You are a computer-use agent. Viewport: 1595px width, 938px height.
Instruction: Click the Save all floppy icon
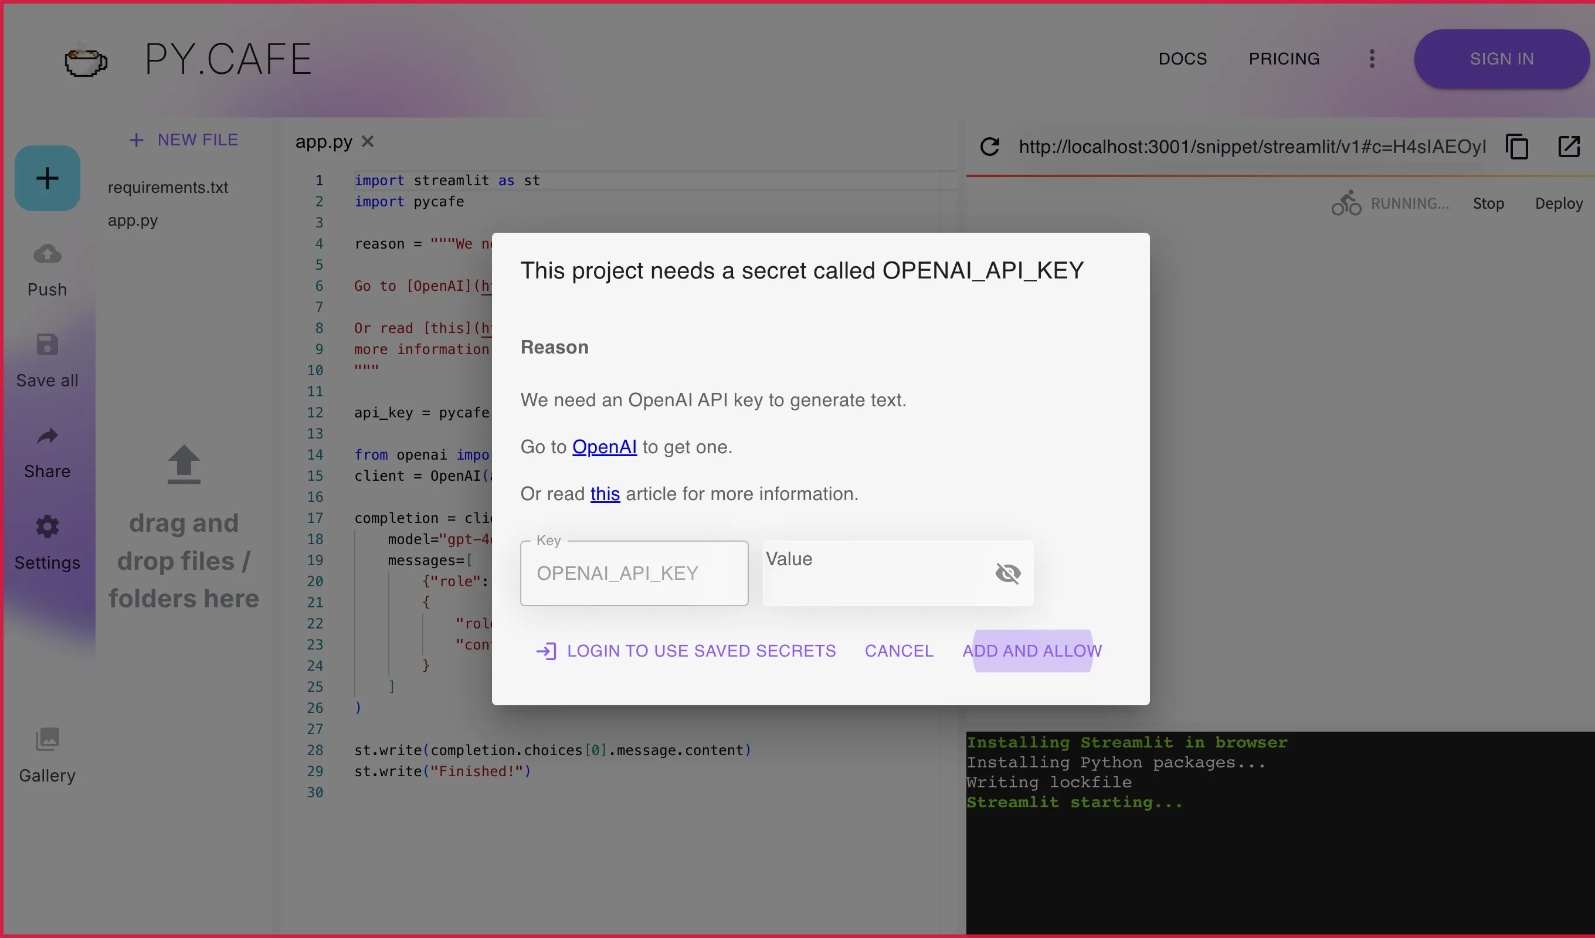[x=47, y=345]
